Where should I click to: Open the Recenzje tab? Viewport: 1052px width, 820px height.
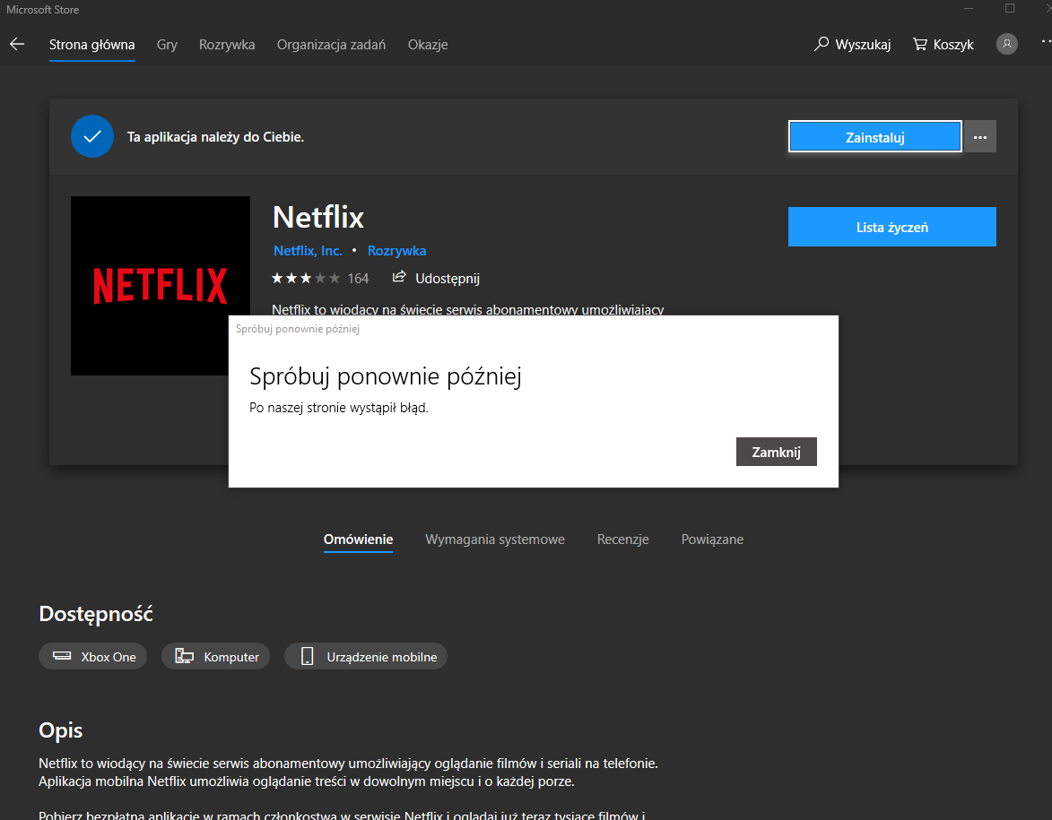point(622,539)
